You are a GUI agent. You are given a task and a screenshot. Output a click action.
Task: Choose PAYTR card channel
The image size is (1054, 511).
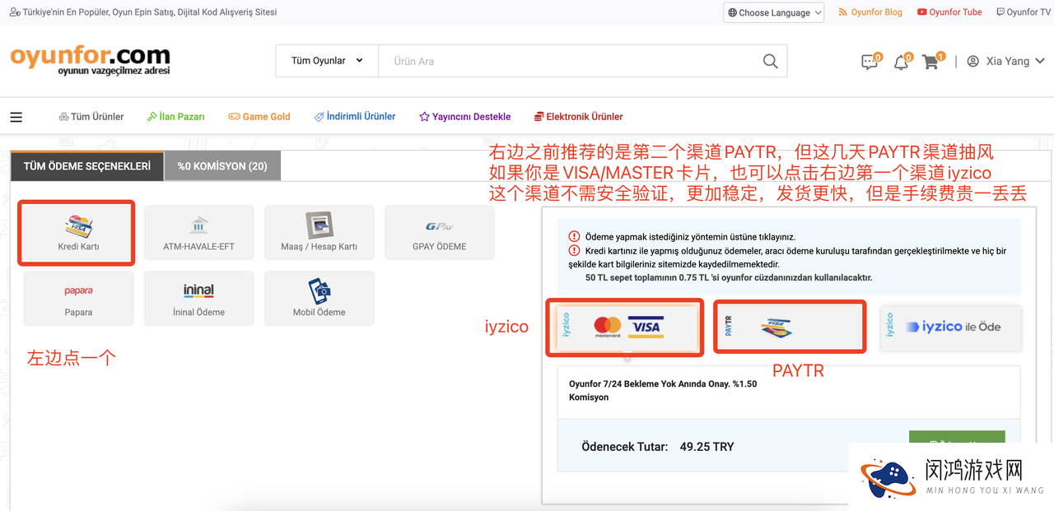point(789,328)
